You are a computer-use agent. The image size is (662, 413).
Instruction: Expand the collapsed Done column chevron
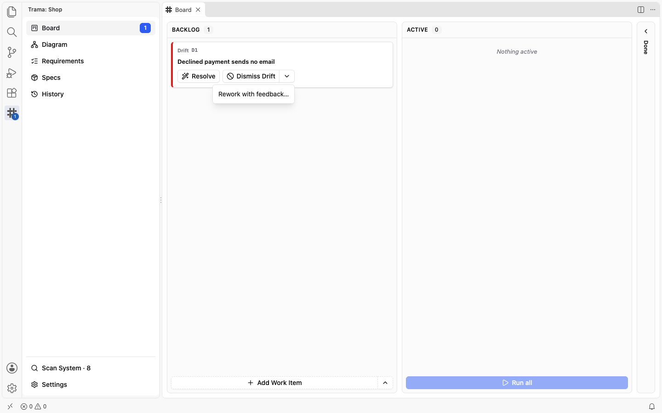[x=646, y=31]
